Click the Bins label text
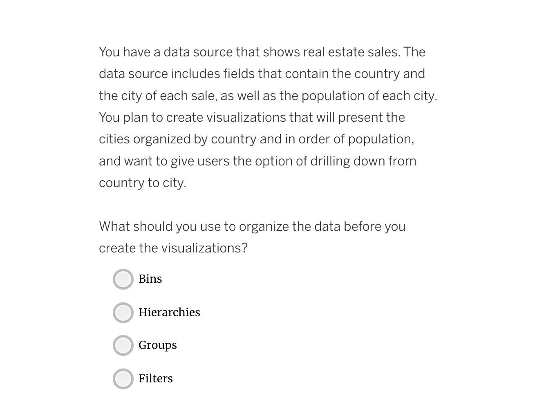 pyautogui.click(x=150, y=279)
